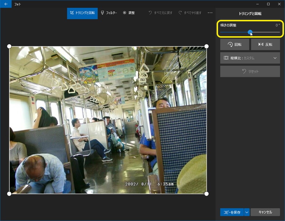Click the リセット reset button
This screenshot has width=285, height=221.
tap(250, 71)
